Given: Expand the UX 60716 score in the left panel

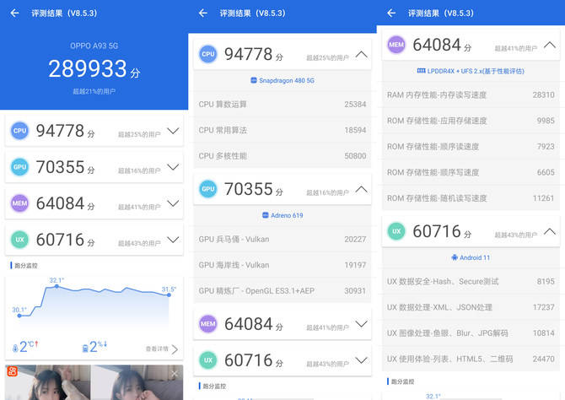Looking at the screenshot, I should (x=173, y=240).
